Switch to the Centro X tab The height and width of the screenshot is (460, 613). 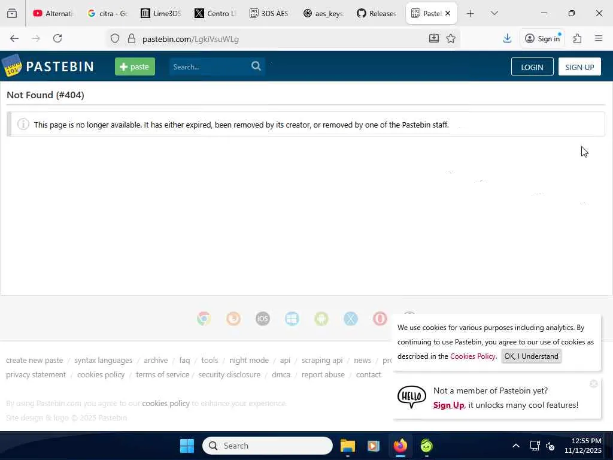click(x=216, y=13)
